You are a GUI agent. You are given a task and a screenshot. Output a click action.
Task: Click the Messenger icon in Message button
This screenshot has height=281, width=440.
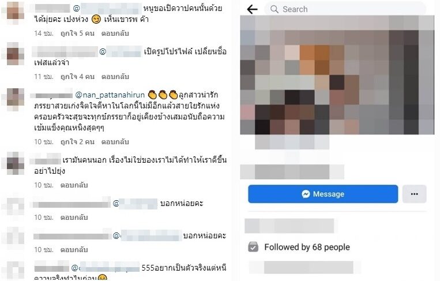pos(306,194)
